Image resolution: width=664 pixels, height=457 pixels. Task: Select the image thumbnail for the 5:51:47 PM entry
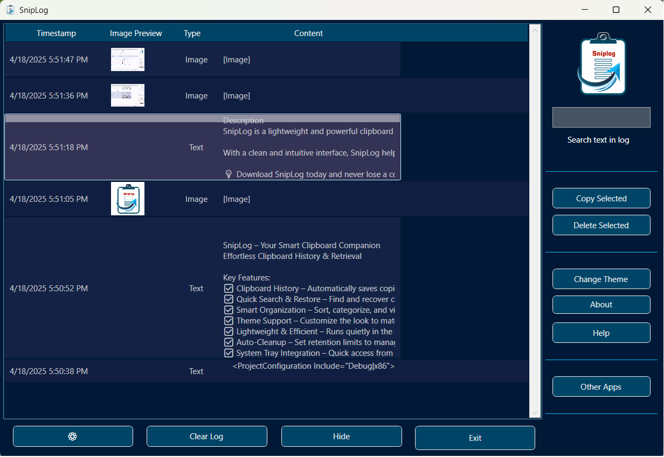[x=128, y=60]
